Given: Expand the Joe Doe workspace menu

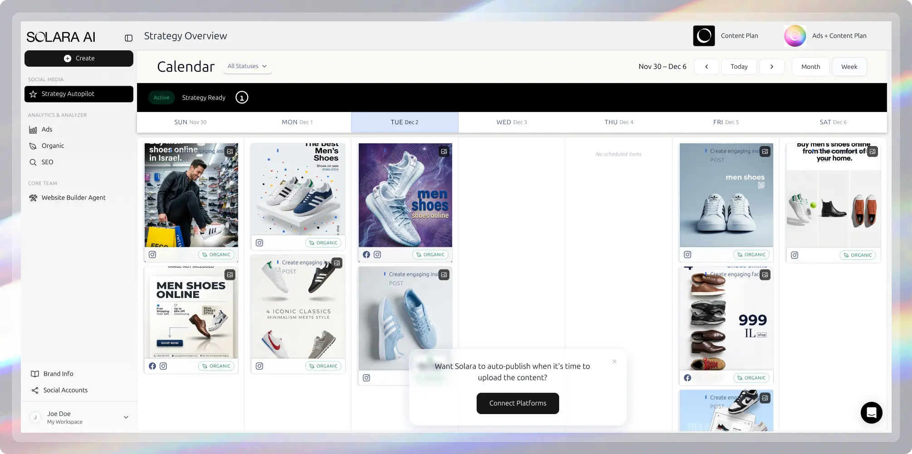Looking at the screenshot, I should (126, 417).
